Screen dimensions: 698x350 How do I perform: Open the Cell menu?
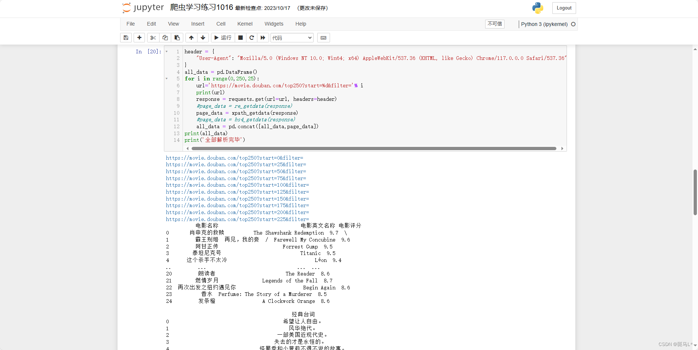click(x=221, y=24)
